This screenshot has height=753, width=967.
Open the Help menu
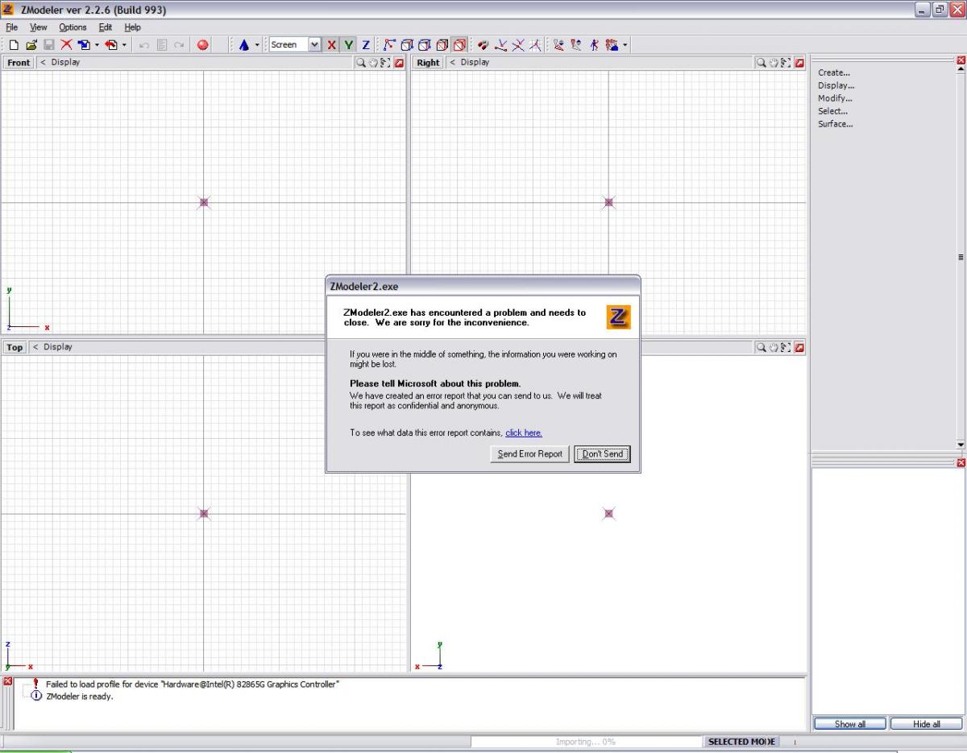coord(132,27)
